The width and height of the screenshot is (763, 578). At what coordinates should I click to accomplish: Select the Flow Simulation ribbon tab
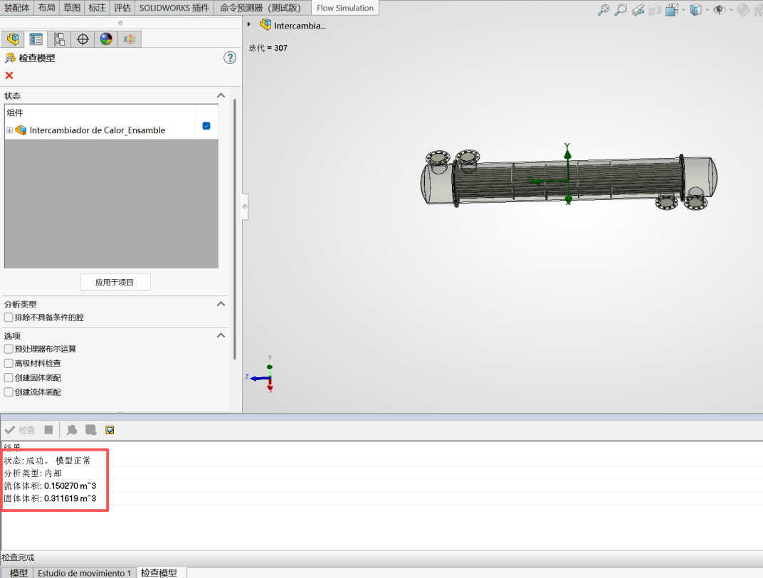tap(345, 8)
